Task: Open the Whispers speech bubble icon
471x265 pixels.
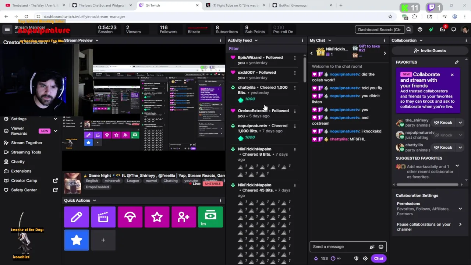Action: [x=453, y=29]
